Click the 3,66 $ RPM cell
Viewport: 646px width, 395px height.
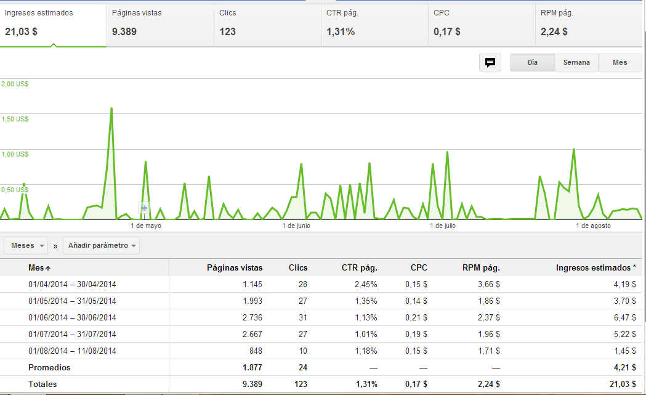[x=489, y=285]
